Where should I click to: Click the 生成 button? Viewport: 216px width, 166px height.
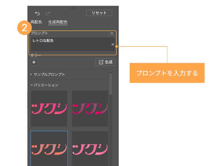pos(105,62)
